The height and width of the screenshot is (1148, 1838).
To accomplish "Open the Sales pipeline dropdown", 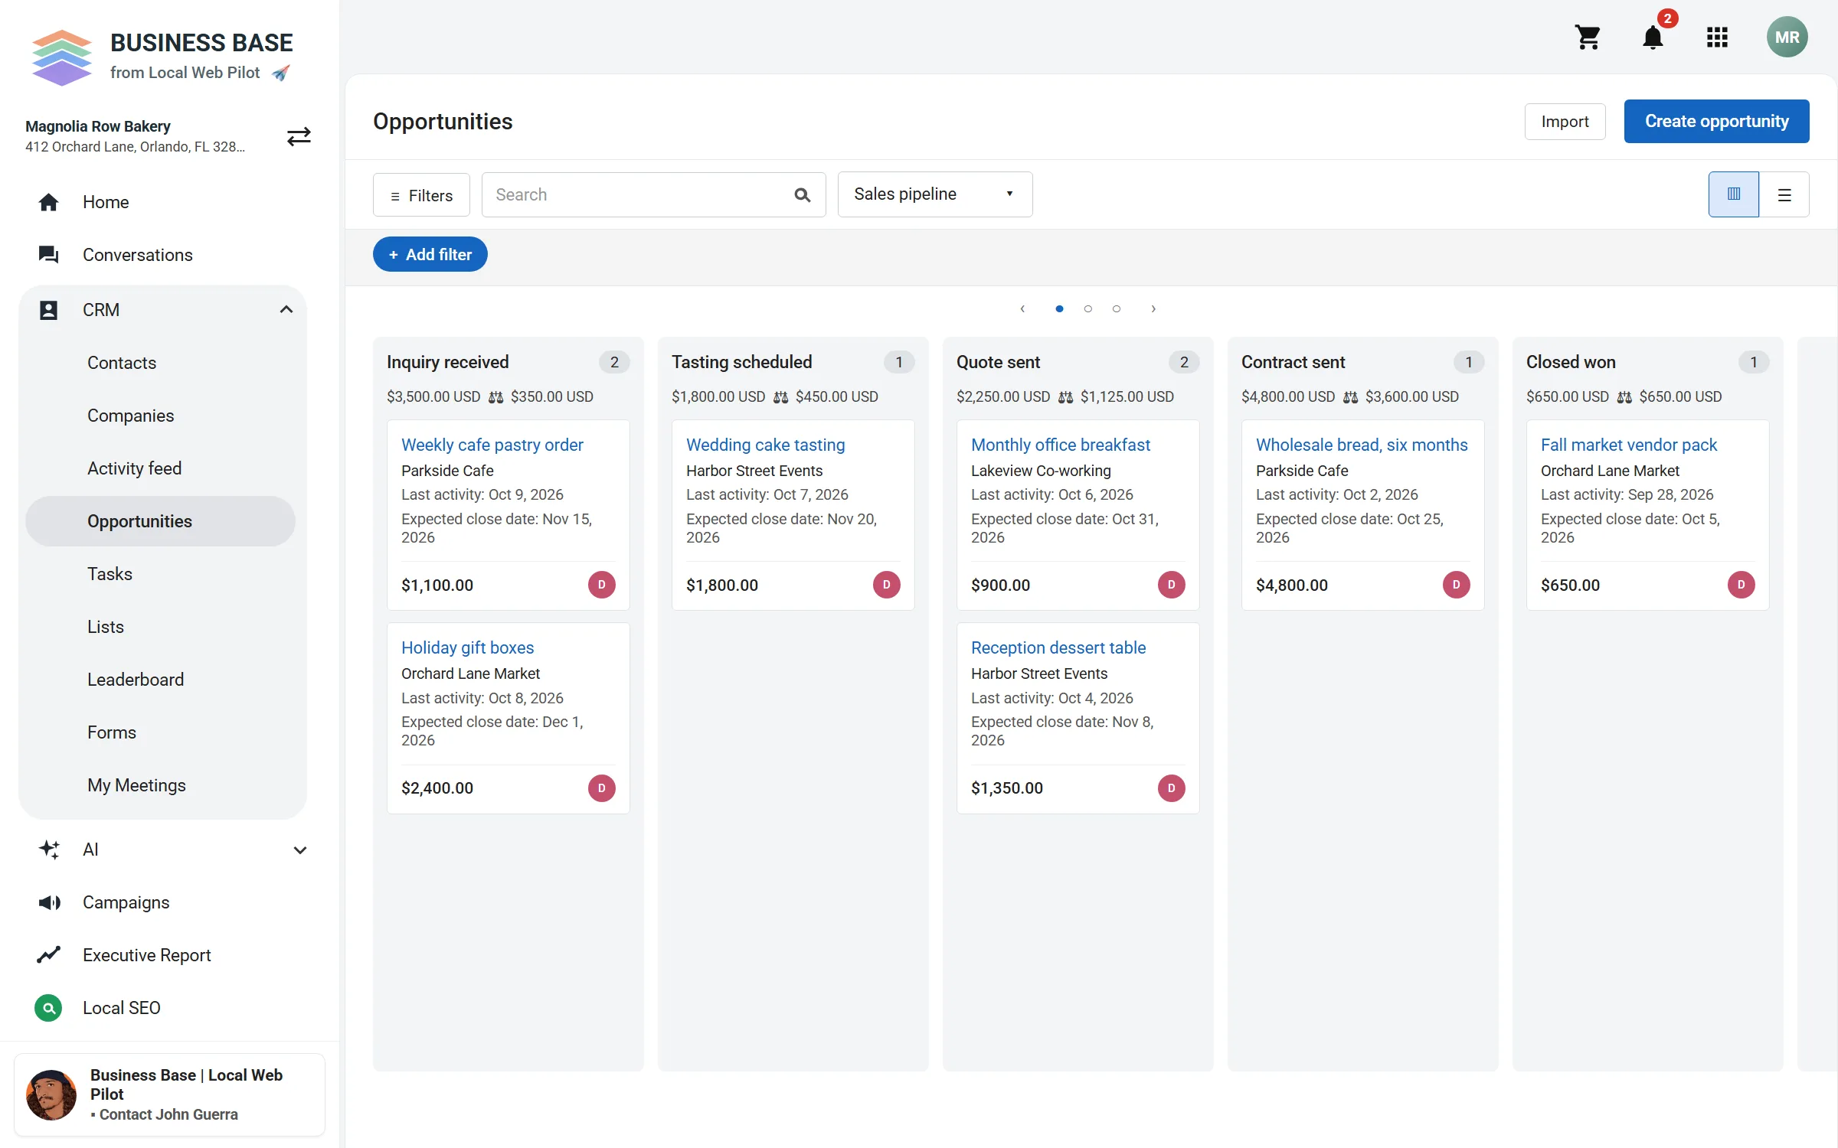I will coord(935,194).
